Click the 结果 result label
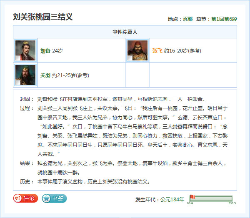Screen dimensions: 250x218 [x=25, y=163]
